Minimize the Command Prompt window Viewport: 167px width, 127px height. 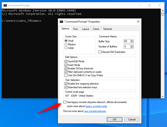140,5
